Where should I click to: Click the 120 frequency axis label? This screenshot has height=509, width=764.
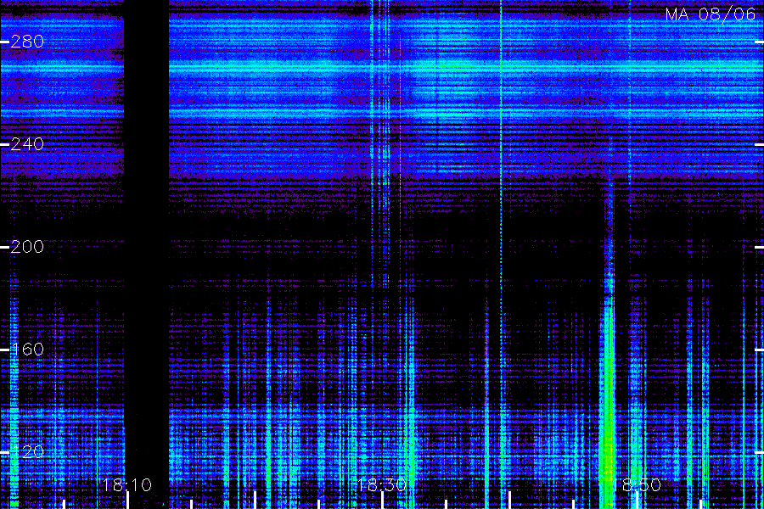pos(27,452)
